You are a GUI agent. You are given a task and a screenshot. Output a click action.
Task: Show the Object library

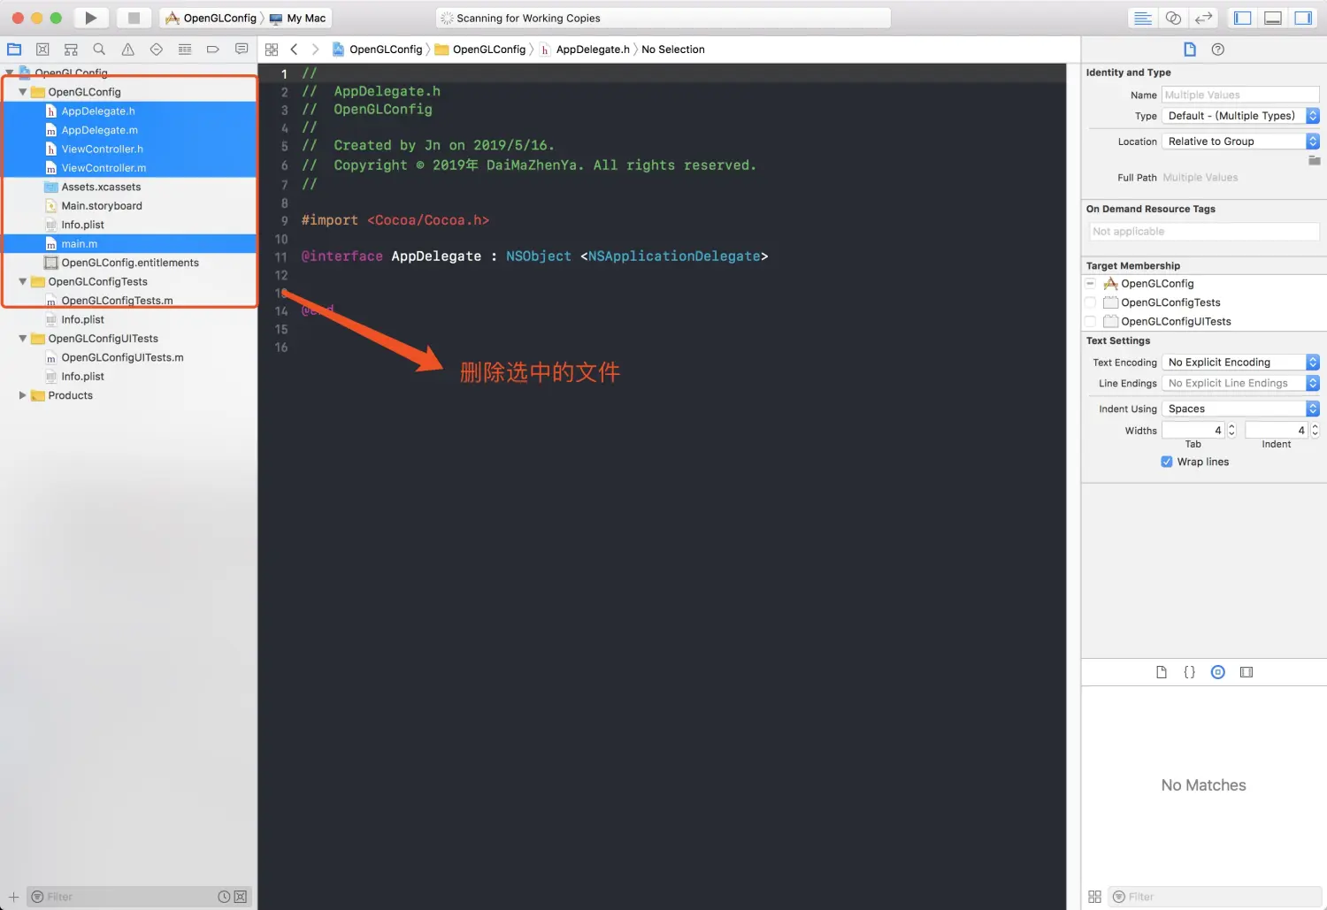pyautogui.click(x=1217, y=672)
